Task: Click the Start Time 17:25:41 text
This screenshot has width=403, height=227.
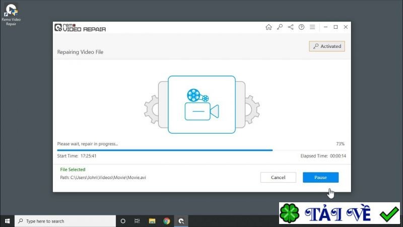Action: click(77, 156)
